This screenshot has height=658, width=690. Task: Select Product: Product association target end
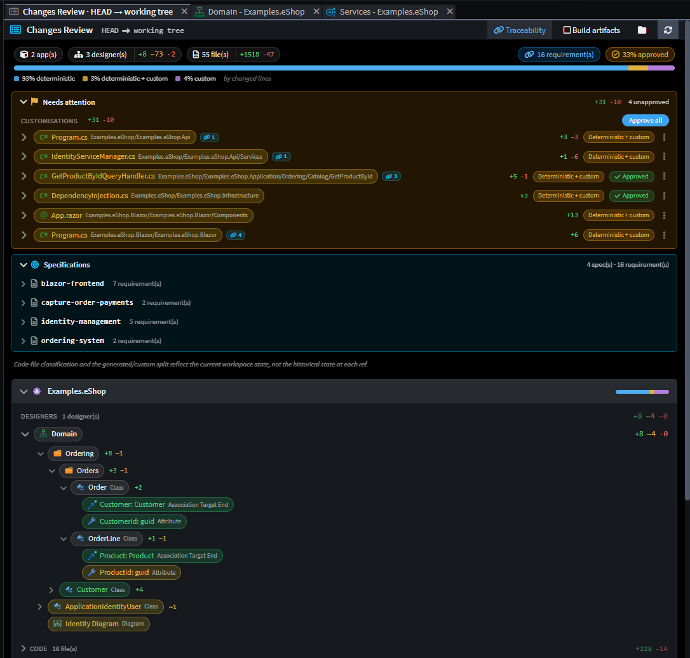(x=152, y=556)
